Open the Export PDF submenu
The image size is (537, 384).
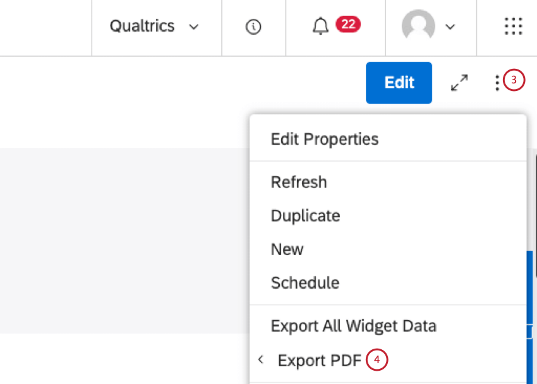tap(320, 359)
